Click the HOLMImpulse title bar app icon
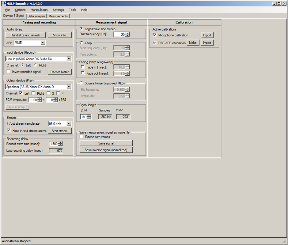The width and height of the screenshot is (288, 245). point(3,3)
